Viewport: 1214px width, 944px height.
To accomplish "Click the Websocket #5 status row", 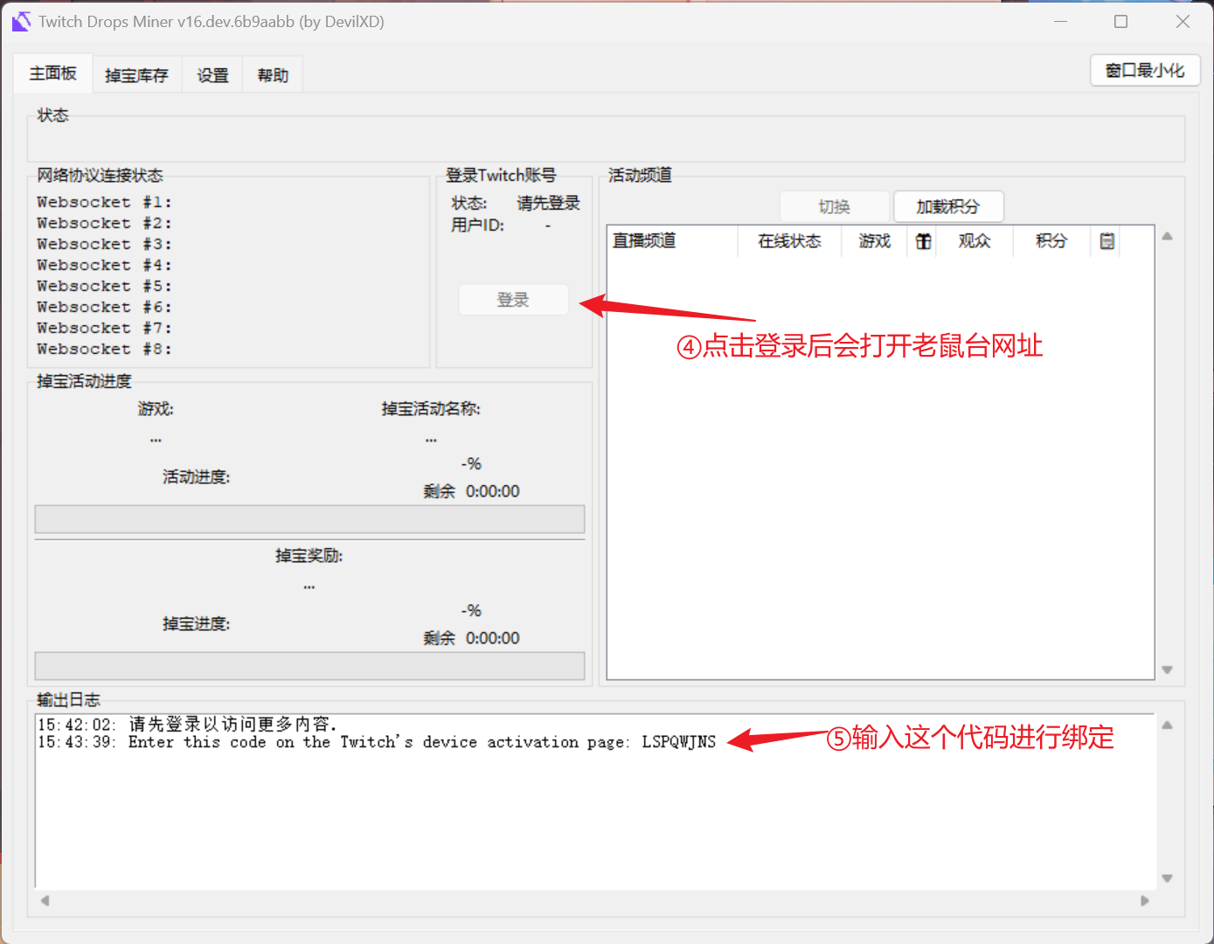I will pos(104,287).
